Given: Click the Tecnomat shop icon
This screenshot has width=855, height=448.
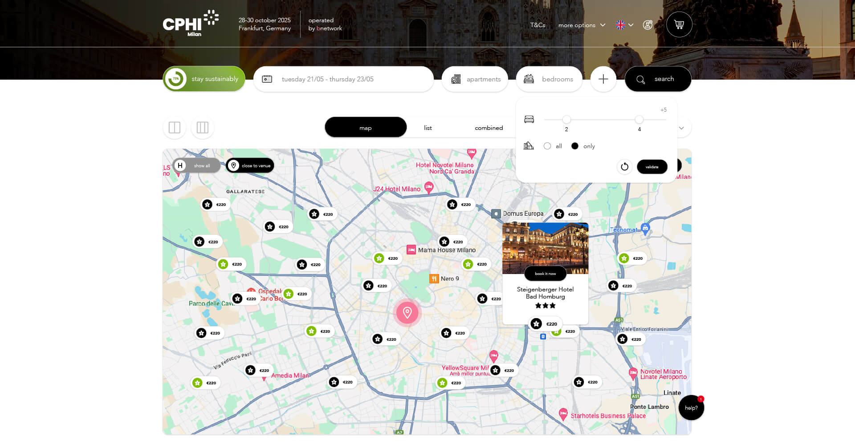Looking at the screenshot, I should pos(645,229).
